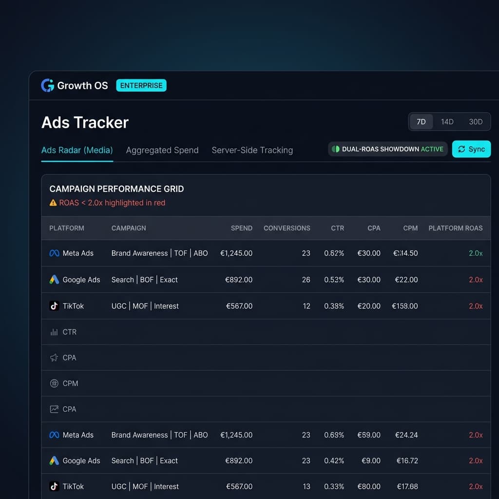Click the Growth OS brand name
Screen dimensions: 499x499
pos(82,85)
